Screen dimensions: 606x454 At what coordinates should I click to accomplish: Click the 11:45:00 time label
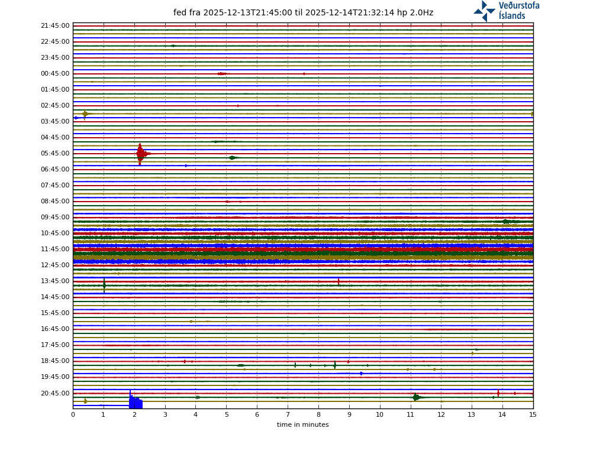55,249
